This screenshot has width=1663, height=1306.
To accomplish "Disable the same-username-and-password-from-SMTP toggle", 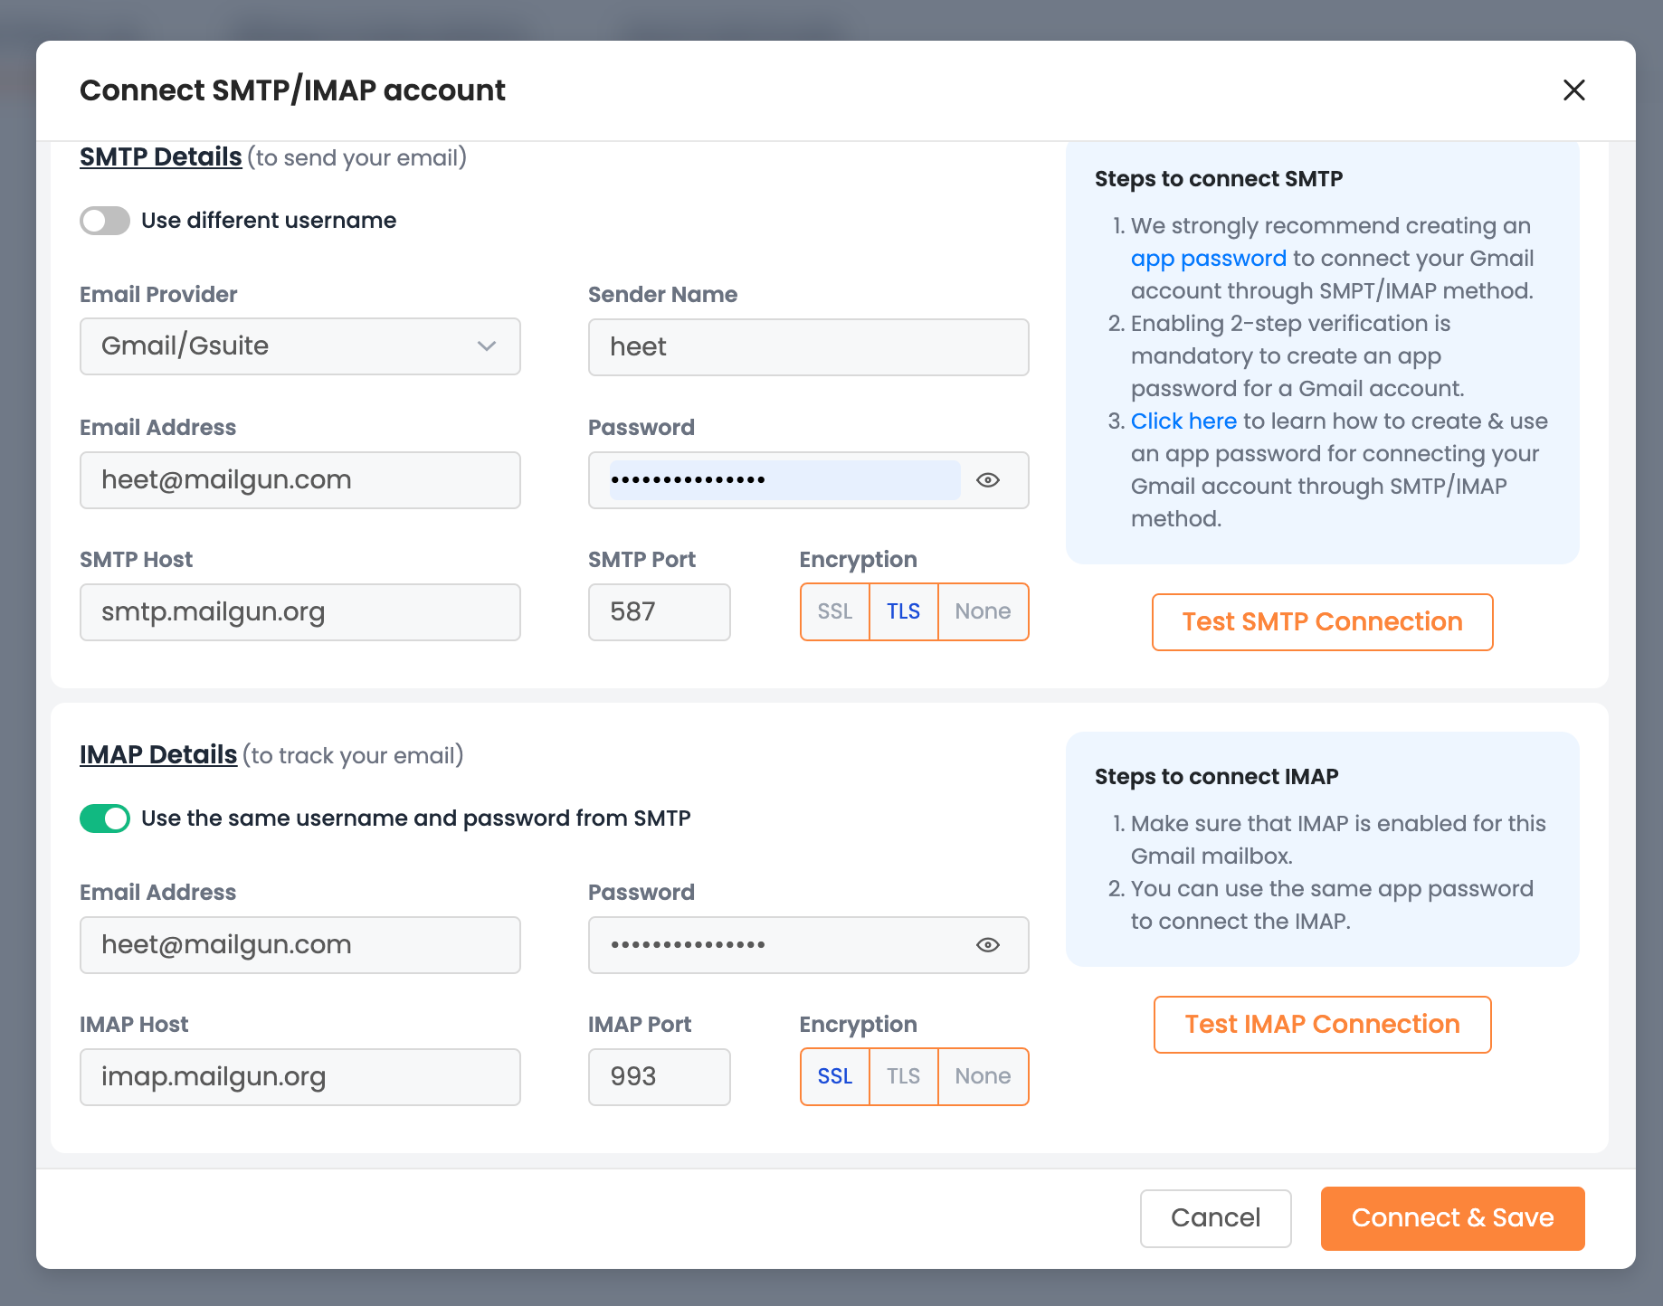I will point(105,819).
